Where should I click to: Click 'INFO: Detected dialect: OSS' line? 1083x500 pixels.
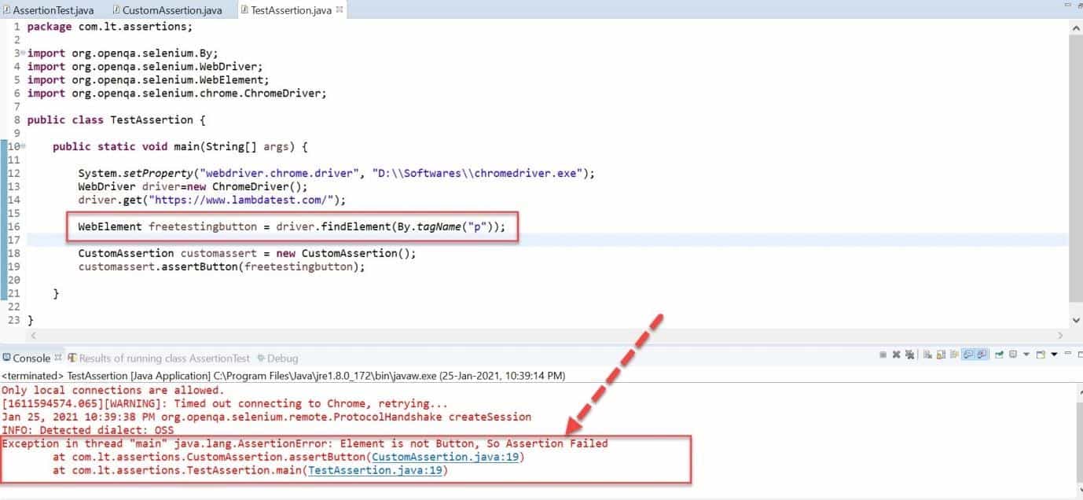point(87,430)
